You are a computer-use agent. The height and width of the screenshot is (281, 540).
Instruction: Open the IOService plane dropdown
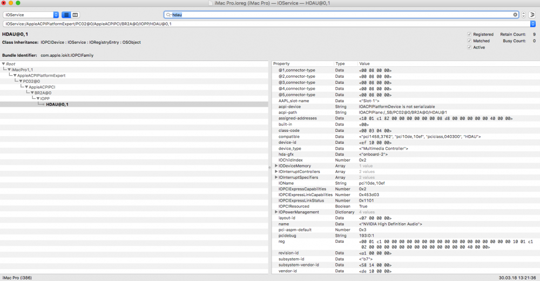pos(31,15)
